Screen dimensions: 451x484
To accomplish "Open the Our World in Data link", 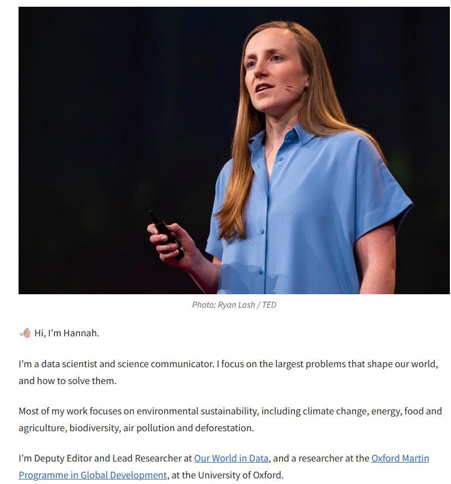I will [x=231, y=458].
